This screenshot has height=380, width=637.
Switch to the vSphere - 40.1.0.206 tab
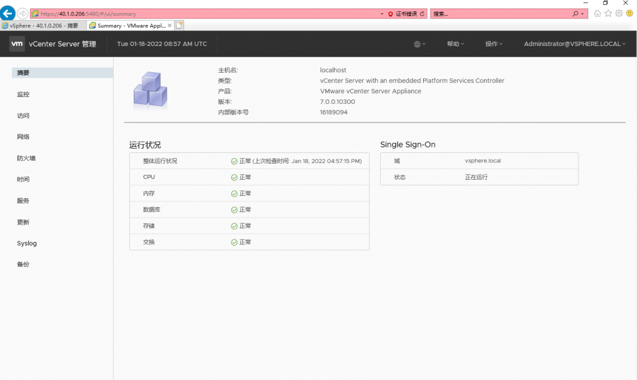tap(43, 25)
